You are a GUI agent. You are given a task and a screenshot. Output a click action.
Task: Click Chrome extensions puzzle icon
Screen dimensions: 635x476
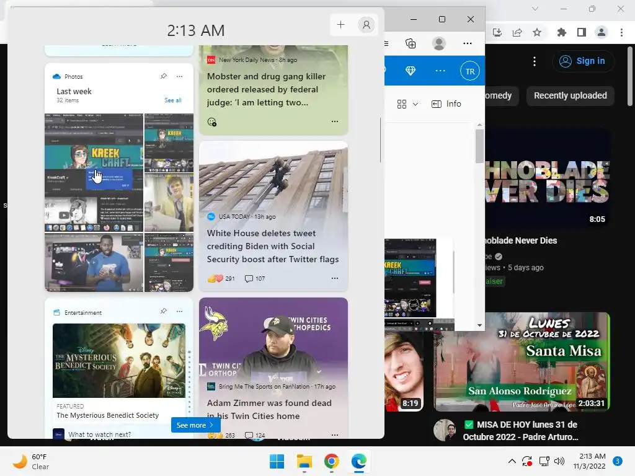coord(561,32)
